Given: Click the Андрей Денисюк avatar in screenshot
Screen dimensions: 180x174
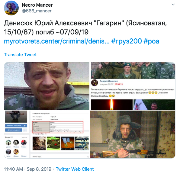Looking at the screenshot, I should coord(95,82).
